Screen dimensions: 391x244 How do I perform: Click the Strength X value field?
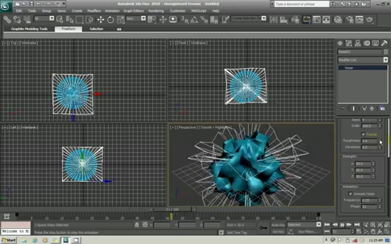tap(363, 164)
